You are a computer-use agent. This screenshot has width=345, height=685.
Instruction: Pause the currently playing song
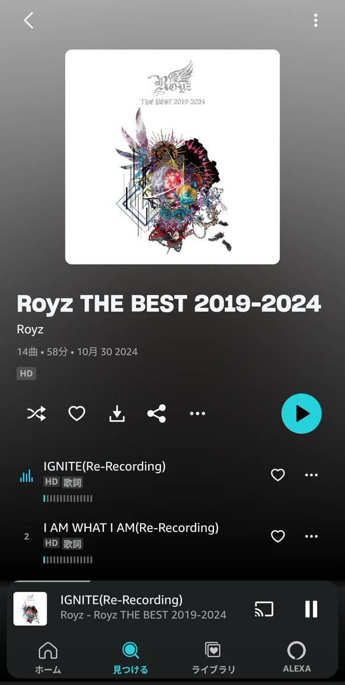click(x=311, y=609)
